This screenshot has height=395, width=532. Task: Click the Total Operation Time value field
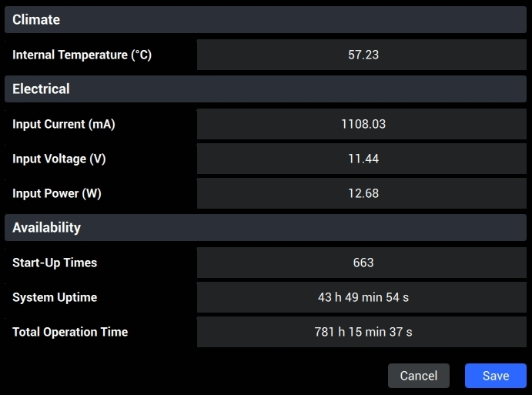pos(362,332)
